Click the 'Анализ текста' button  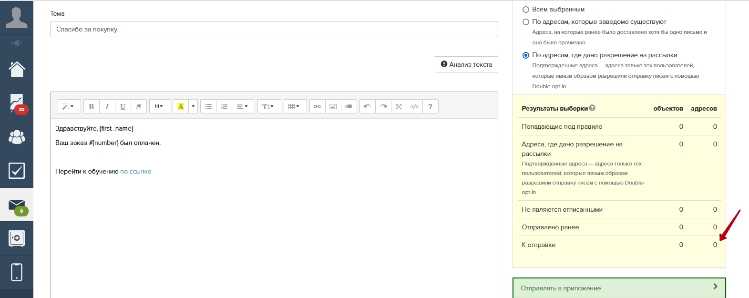466,64
